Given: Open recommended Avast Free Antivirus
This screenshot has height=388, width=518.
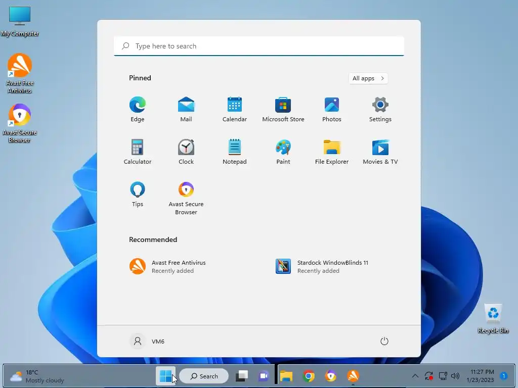Looking at the screenshot, I should click(167, 266).
